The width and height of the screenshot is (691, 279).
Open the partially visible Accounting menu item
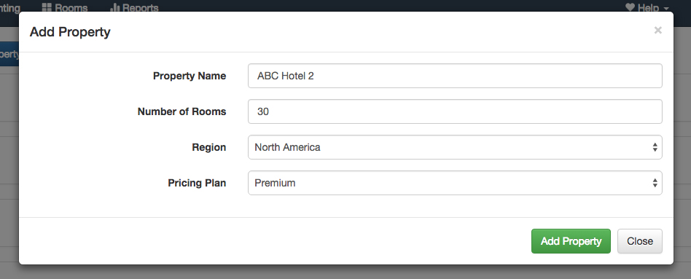click(x=10, y=7)
